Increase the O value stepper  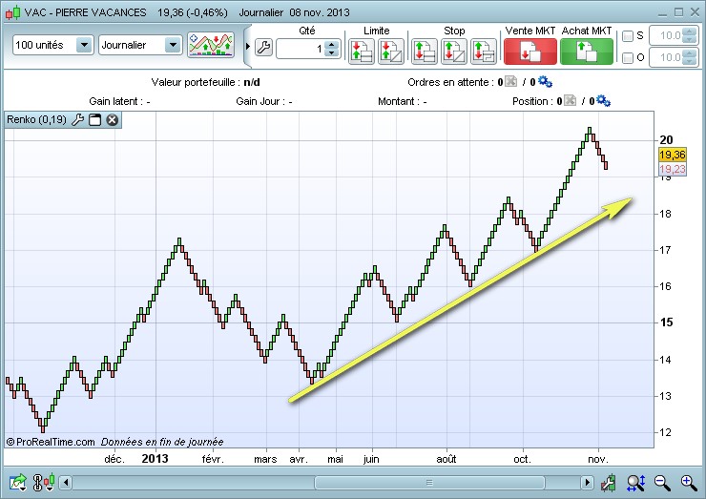690,53
